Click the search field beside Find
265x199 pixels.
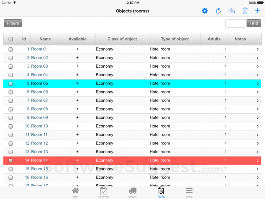pos(236,23)
